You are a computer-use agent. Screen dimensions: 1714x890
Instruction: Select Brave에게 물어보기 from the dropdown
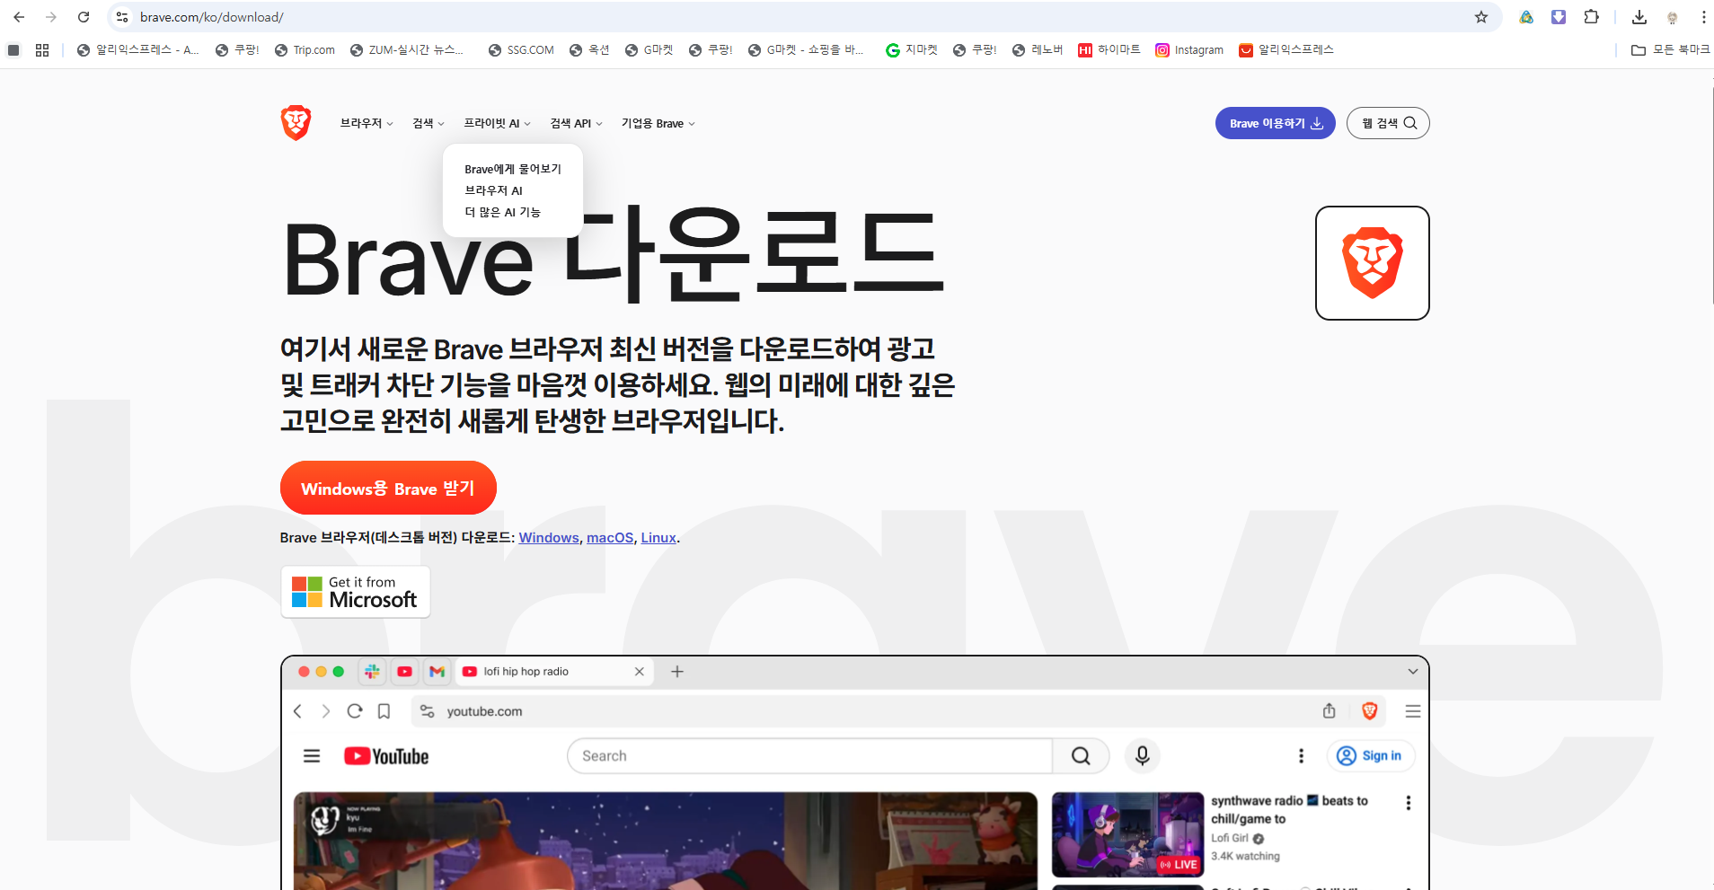(513, 169)
